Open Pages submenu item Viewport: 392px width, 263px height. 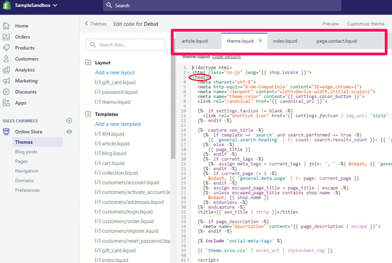pos(21,161)
